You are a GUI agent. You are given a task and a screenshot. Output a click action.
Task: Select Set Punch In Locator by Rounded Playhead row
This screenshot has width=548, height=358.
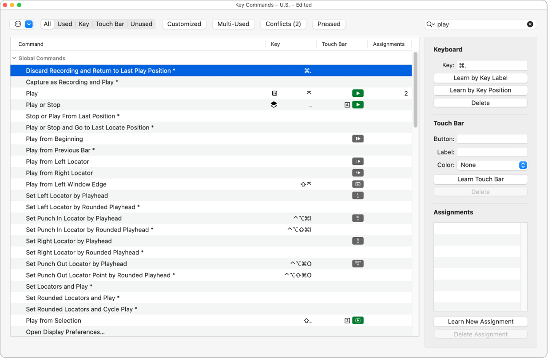[211, 230]
